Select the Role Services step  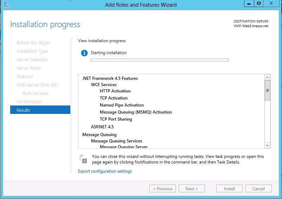click(36, 94)
